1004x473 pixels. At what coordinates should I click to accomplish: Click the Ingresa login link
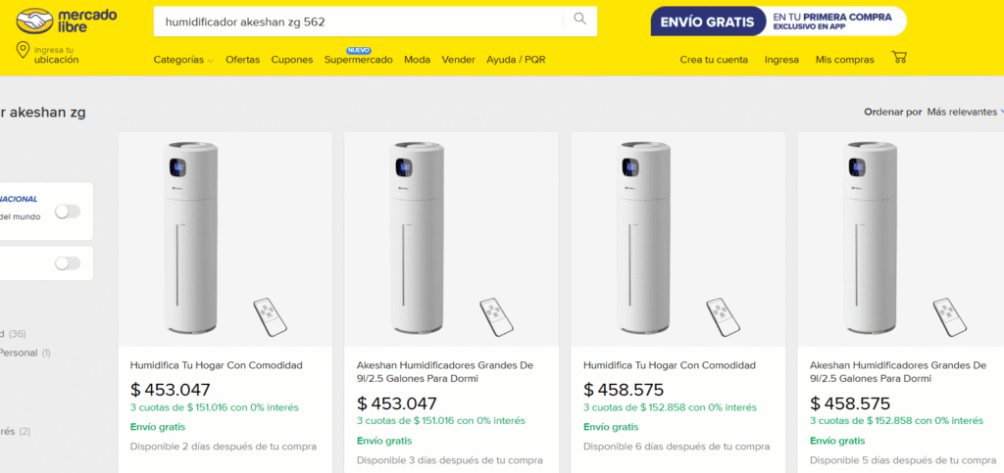tap(781, 60)
